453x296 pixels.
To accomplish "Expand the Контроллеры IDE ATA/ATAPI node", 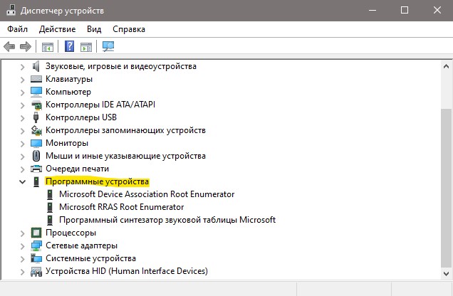I will point(22,105).
